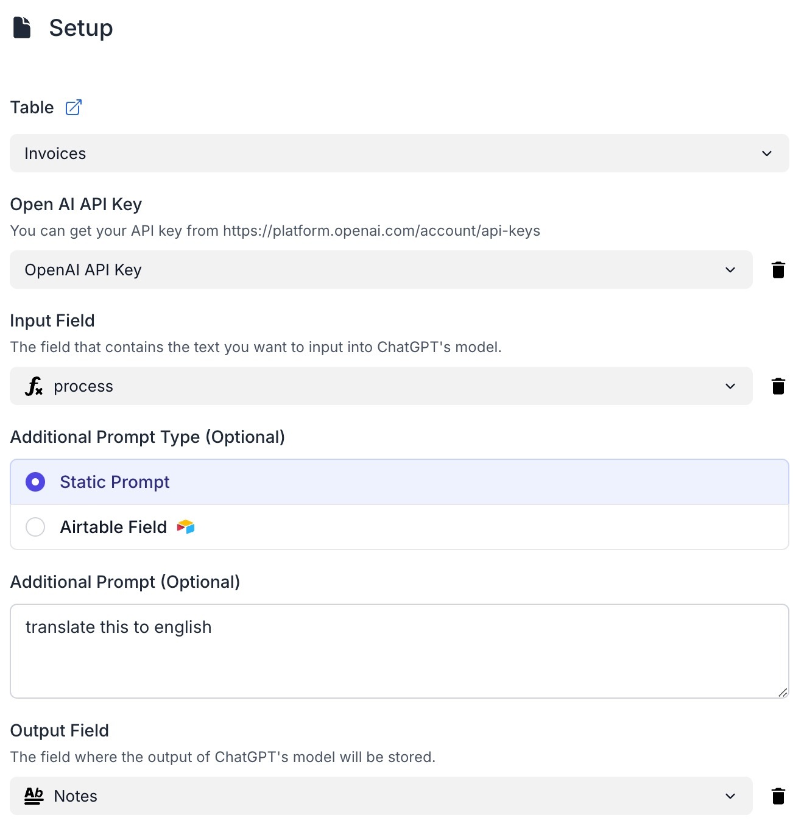Image resolution: width=804 pixels, height=826 pixels.
Task: Open the Table external link icon
Action: click(x=74, y=107)
